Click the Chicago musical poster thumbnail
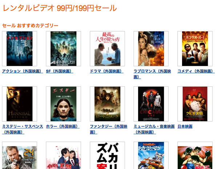This screenshot has height=169, width=218. (151, 104)
